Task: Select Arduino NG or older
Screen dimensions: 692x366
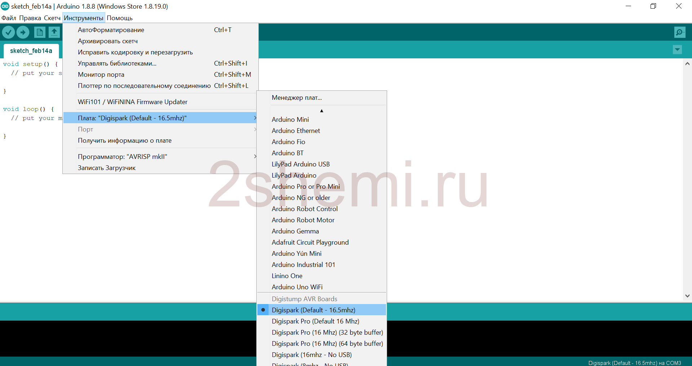Action: (x=321, y=198)
